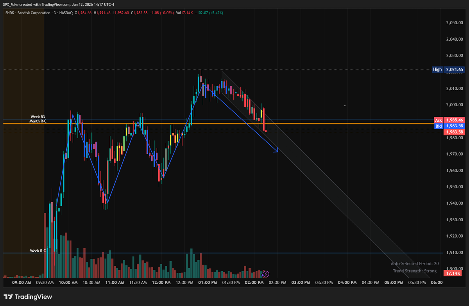
Task: Click the 01:00 PM time axis label
Action: tap(208, 282)
